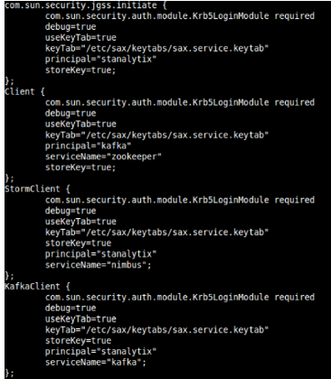
Task: Click storeKey=true in the StormClient block
Action: pyautogui.click(x=78, y=243)
